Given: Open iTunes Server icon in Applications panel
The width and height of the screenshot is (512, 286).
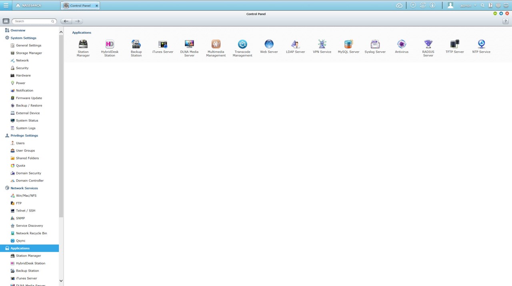Looking at the screenshot, I should 163,44.
